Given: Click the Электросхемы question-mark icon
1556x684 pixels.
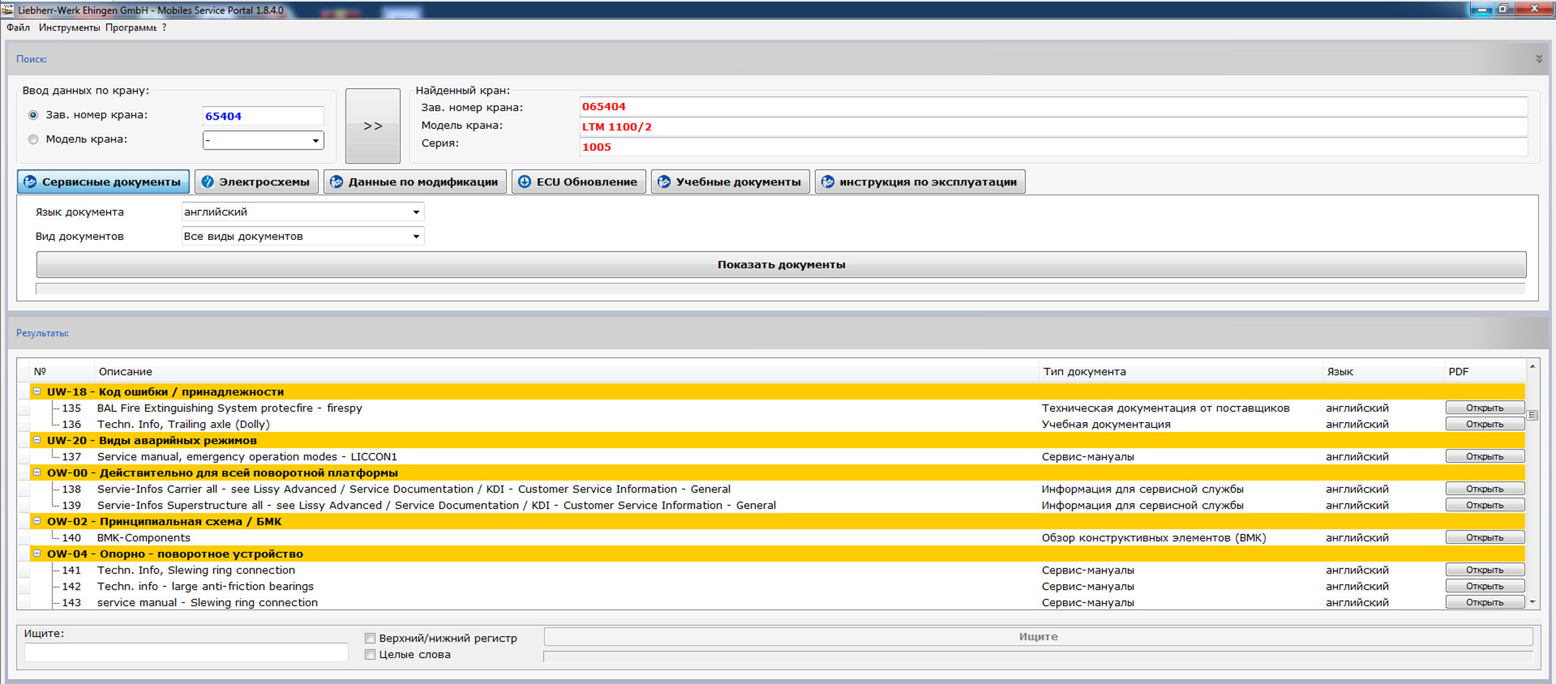Looking at the screenshot, I should click(208, 182).
